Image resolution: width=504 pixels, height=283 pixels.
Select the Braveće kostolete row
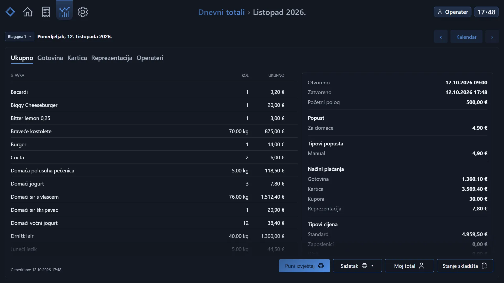coord(154,131)
